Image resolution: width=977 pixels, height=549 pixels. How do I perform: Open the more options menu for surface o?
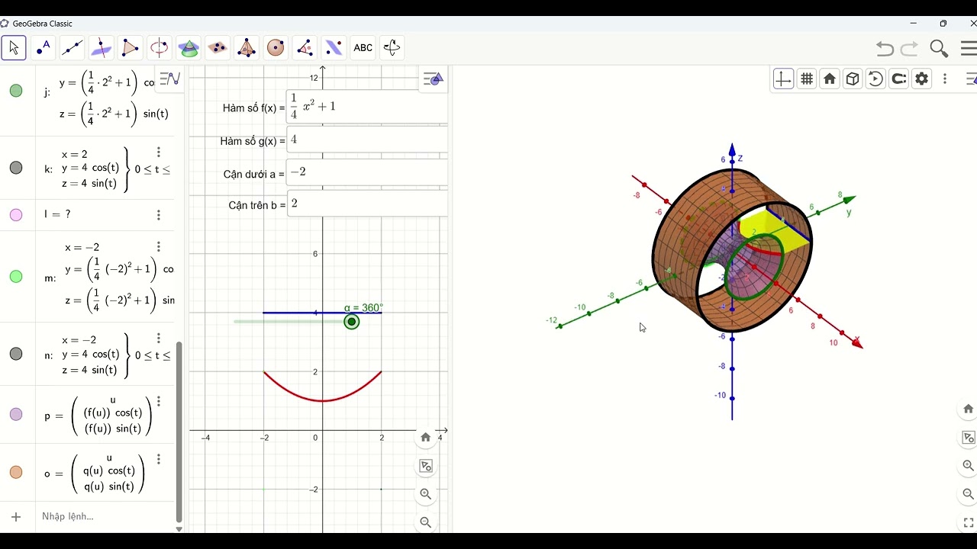tap(159, 459)
